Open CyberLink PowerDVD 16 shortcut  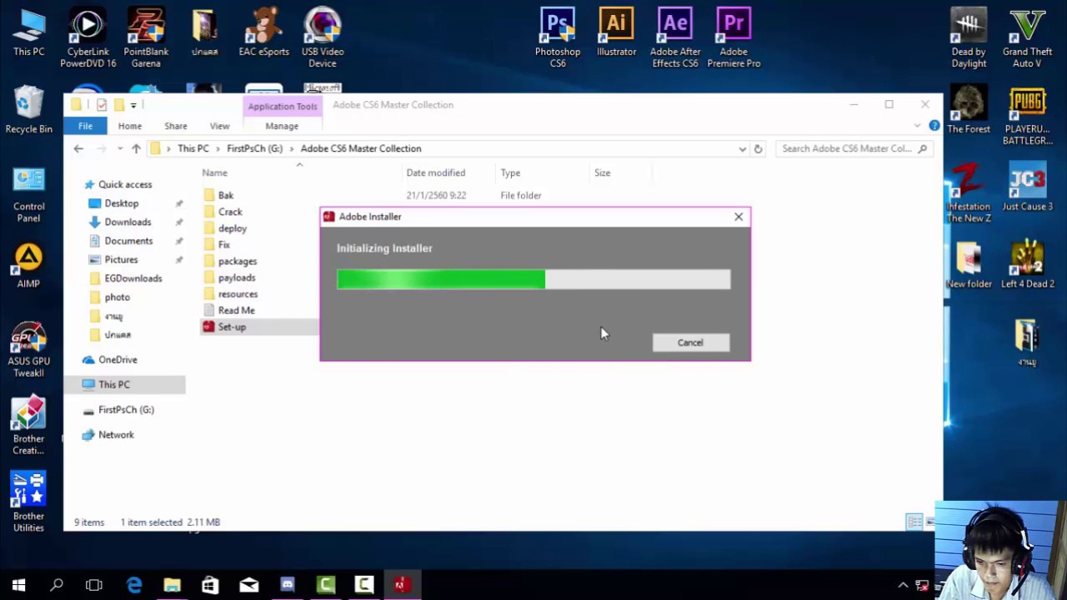click(x=88, y=37)
